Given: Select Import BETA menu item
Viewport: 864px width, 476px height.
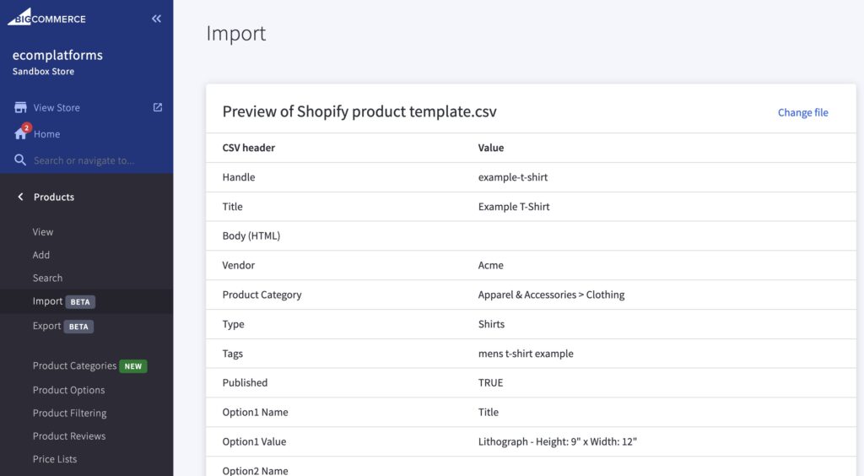Looking at the screenshot, I should pos(48,301).
